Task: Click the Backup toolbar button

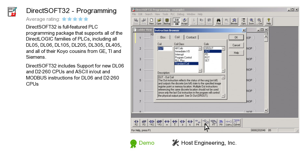Action: click(167, 21)
